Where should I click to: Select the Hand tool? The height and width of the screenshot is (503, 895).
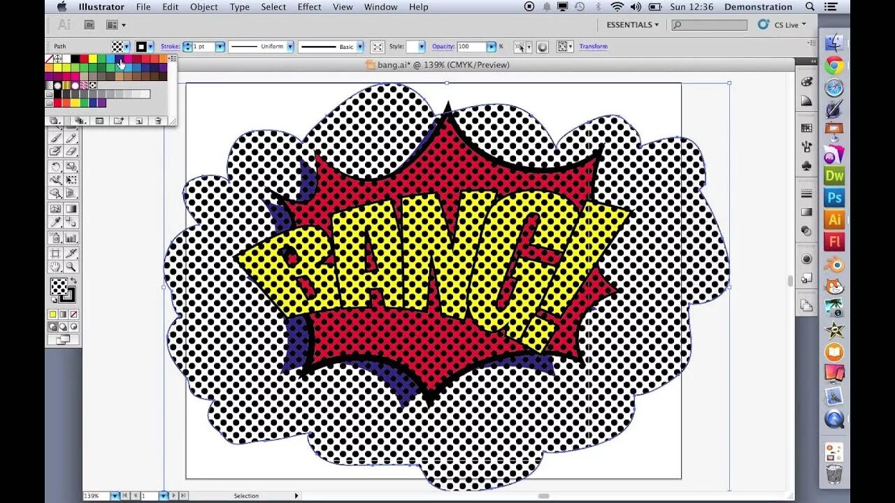coord(56,266)
